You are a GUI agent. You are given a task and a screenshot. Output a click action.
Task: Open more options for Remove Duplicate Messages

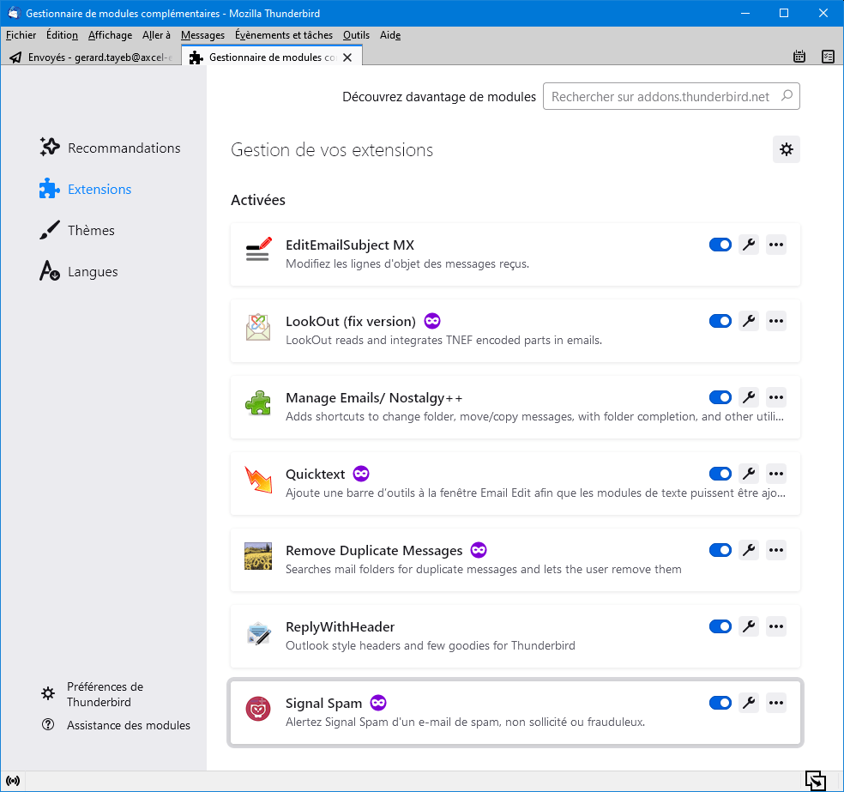click(x=776, y=550)
